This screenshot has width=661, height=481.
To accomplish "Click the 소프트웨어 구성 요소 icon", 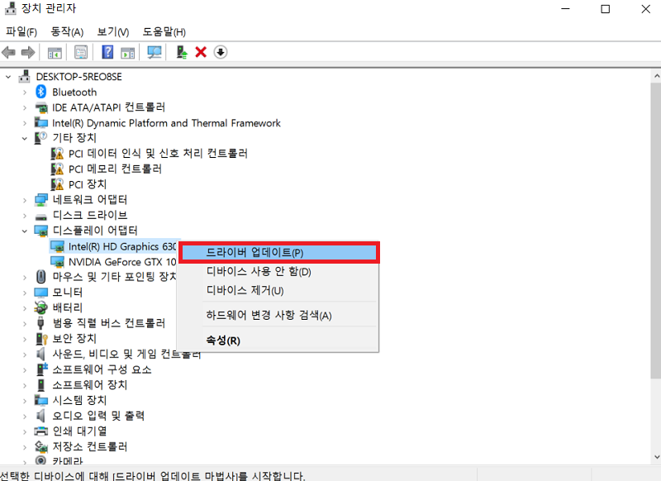I will click(x=41, y=369).
